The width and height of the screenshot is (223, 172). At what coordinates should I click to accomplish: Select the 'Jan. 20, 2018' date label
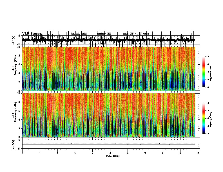[79, 34]
